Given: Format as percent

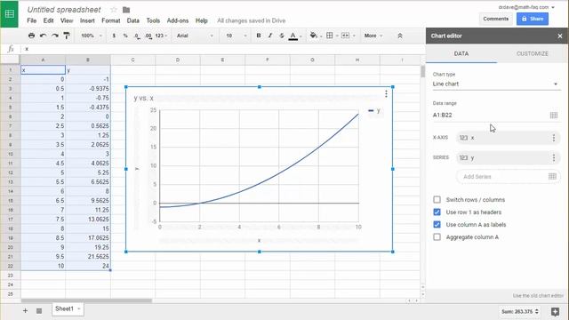Looking at the screenshot, I should [x=125, y=36].
